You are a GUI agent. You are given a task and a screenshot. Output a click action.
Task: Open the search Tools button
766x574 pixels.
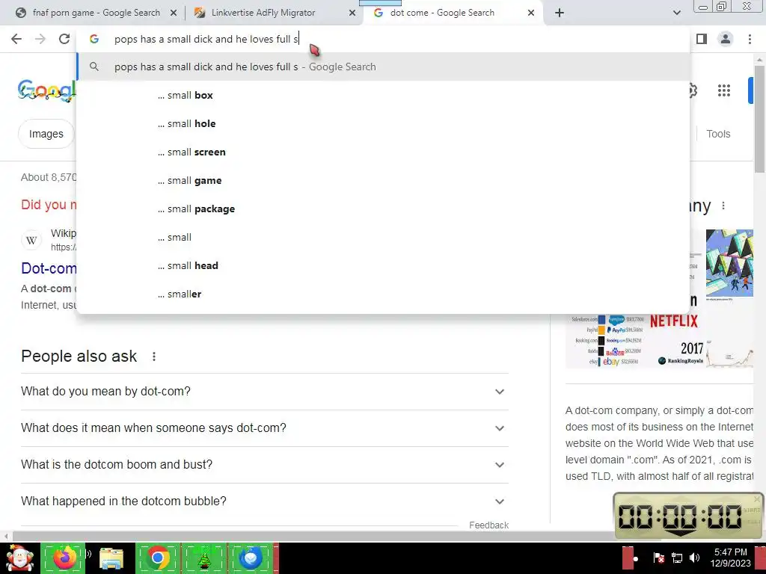click(x=718, y=134)
